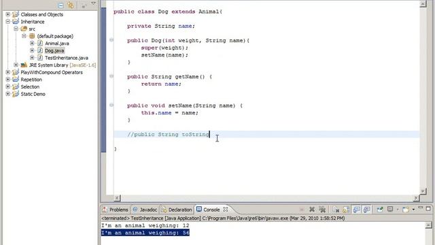Click the Dog.java file icon

pyautogui.click(x=40, y=50)
